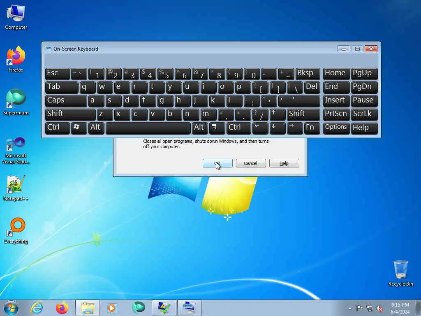The height and width of the screenshot is (316, 421).
Task: Tap the Bksp key
Action: pos(308,74)
